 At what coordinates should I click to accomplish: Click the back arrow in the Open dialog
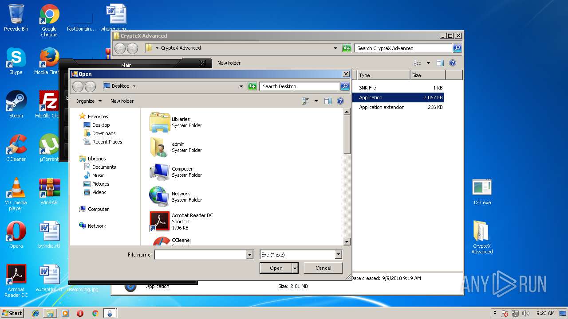(x=78, y=86)
